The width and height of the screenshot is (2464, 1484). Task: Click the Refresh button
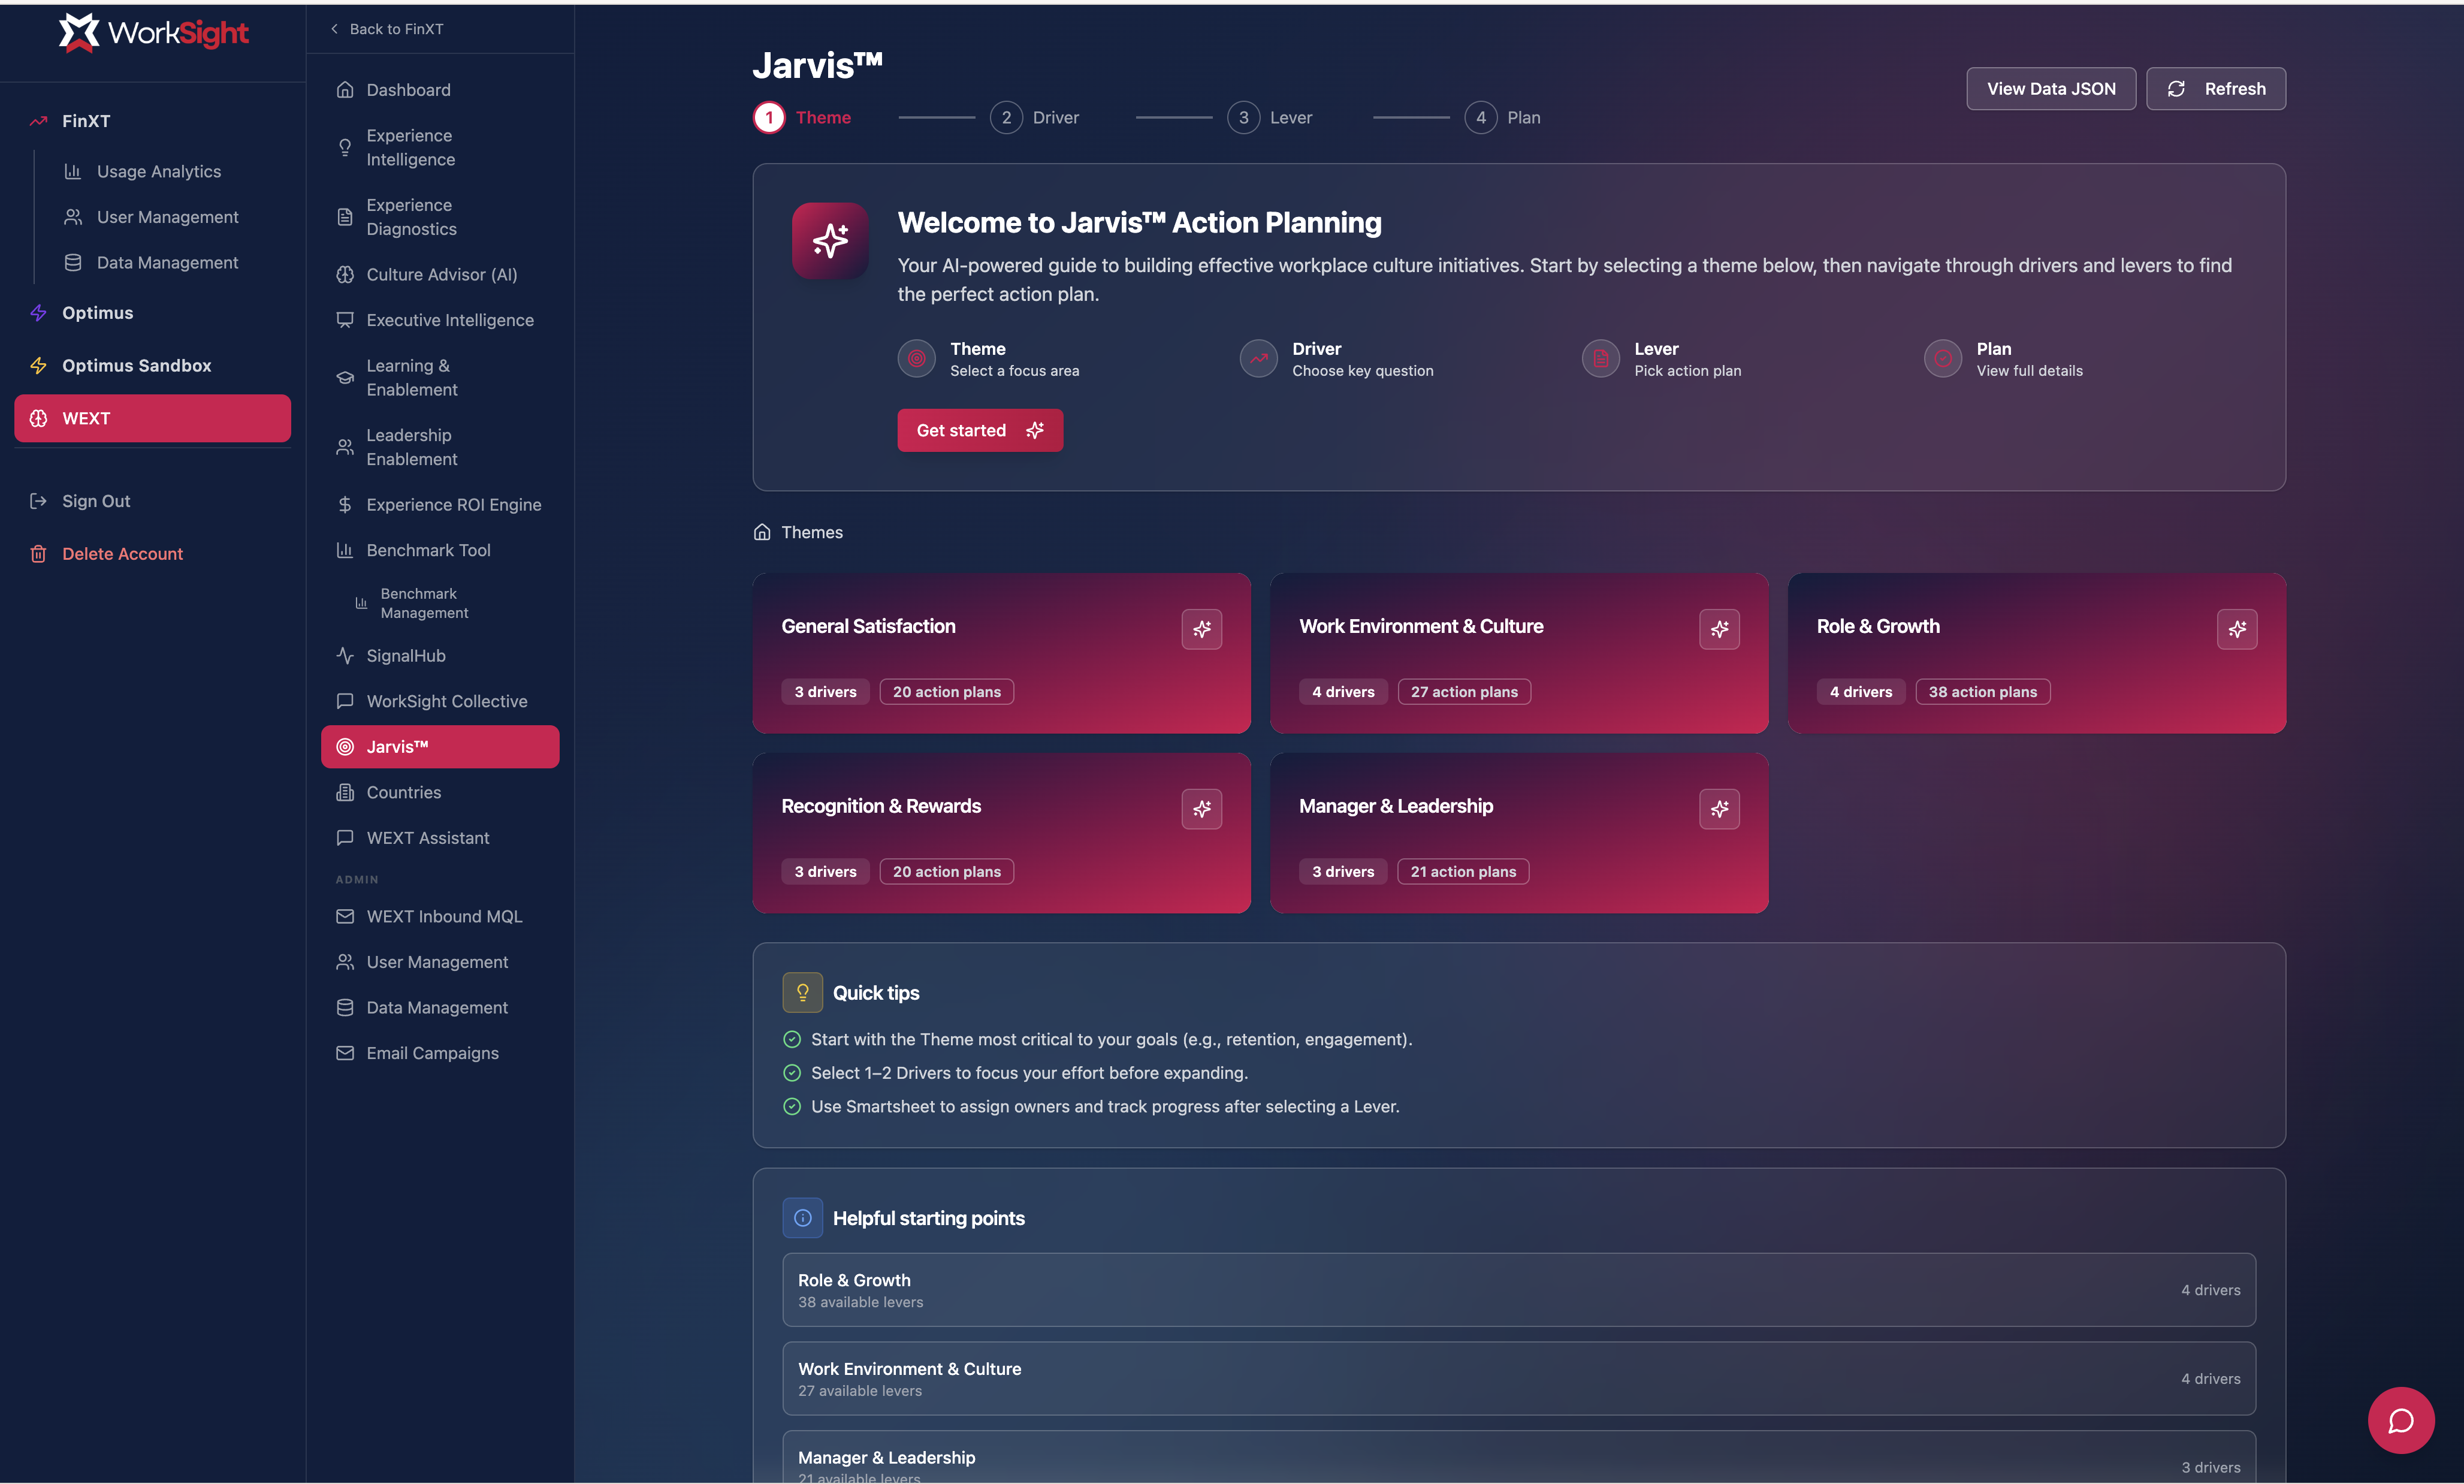(2215, 89)
